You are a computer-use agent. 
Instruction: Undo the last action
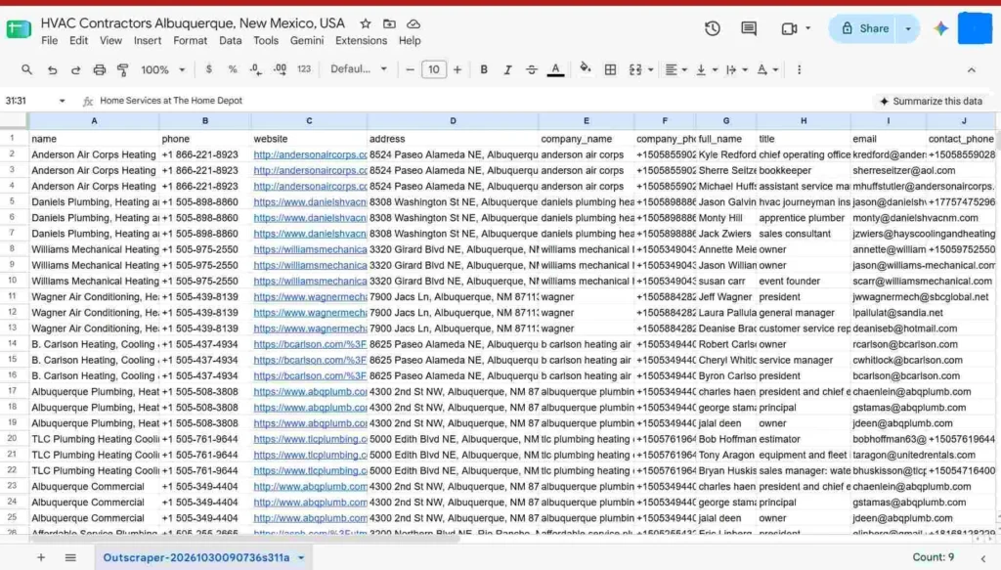52,69
